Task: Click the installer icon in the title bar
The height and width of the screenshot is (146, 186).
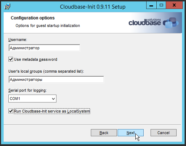Action: [7, 6]
